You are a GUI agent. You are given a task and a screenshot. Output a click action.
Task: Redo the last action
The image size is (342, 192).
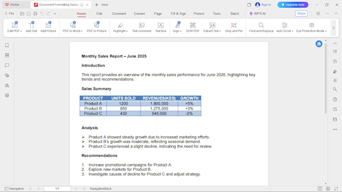click(x=48, y=14)
